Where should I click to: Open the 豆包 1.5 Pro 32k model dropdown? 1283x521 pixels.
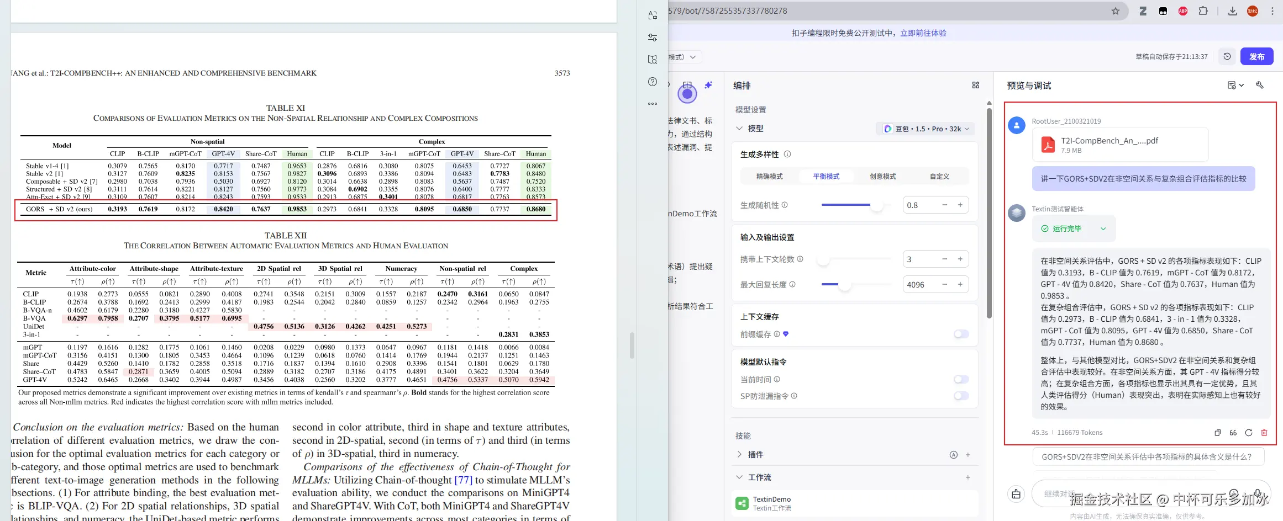click(x=926, y=129)
